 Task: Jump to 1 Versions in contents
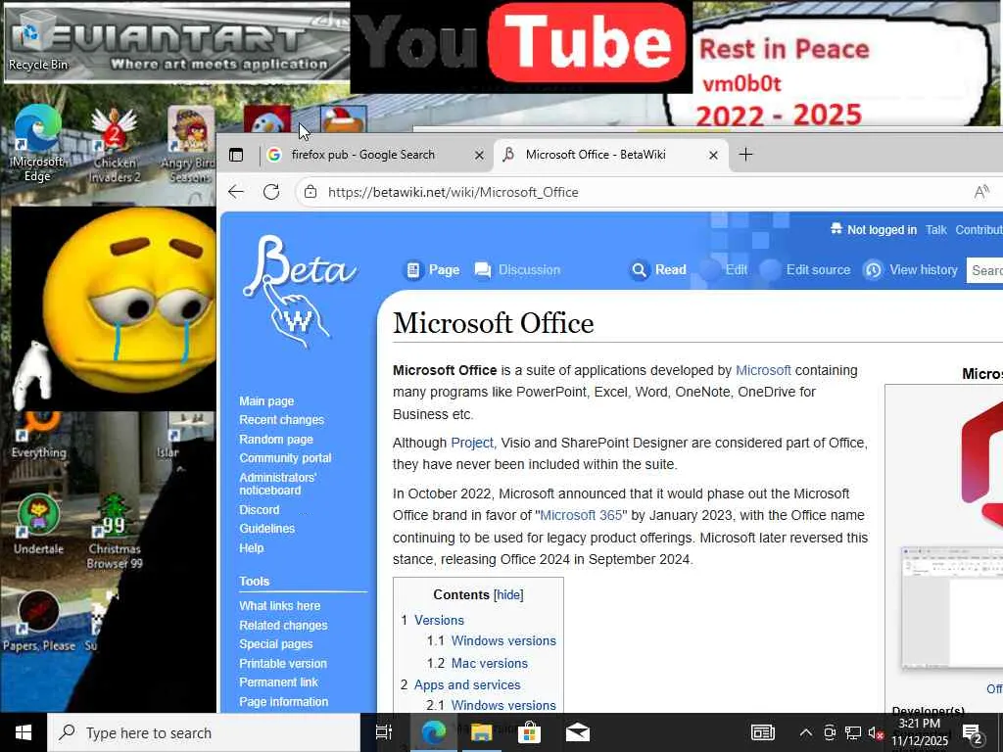[432, 620]
